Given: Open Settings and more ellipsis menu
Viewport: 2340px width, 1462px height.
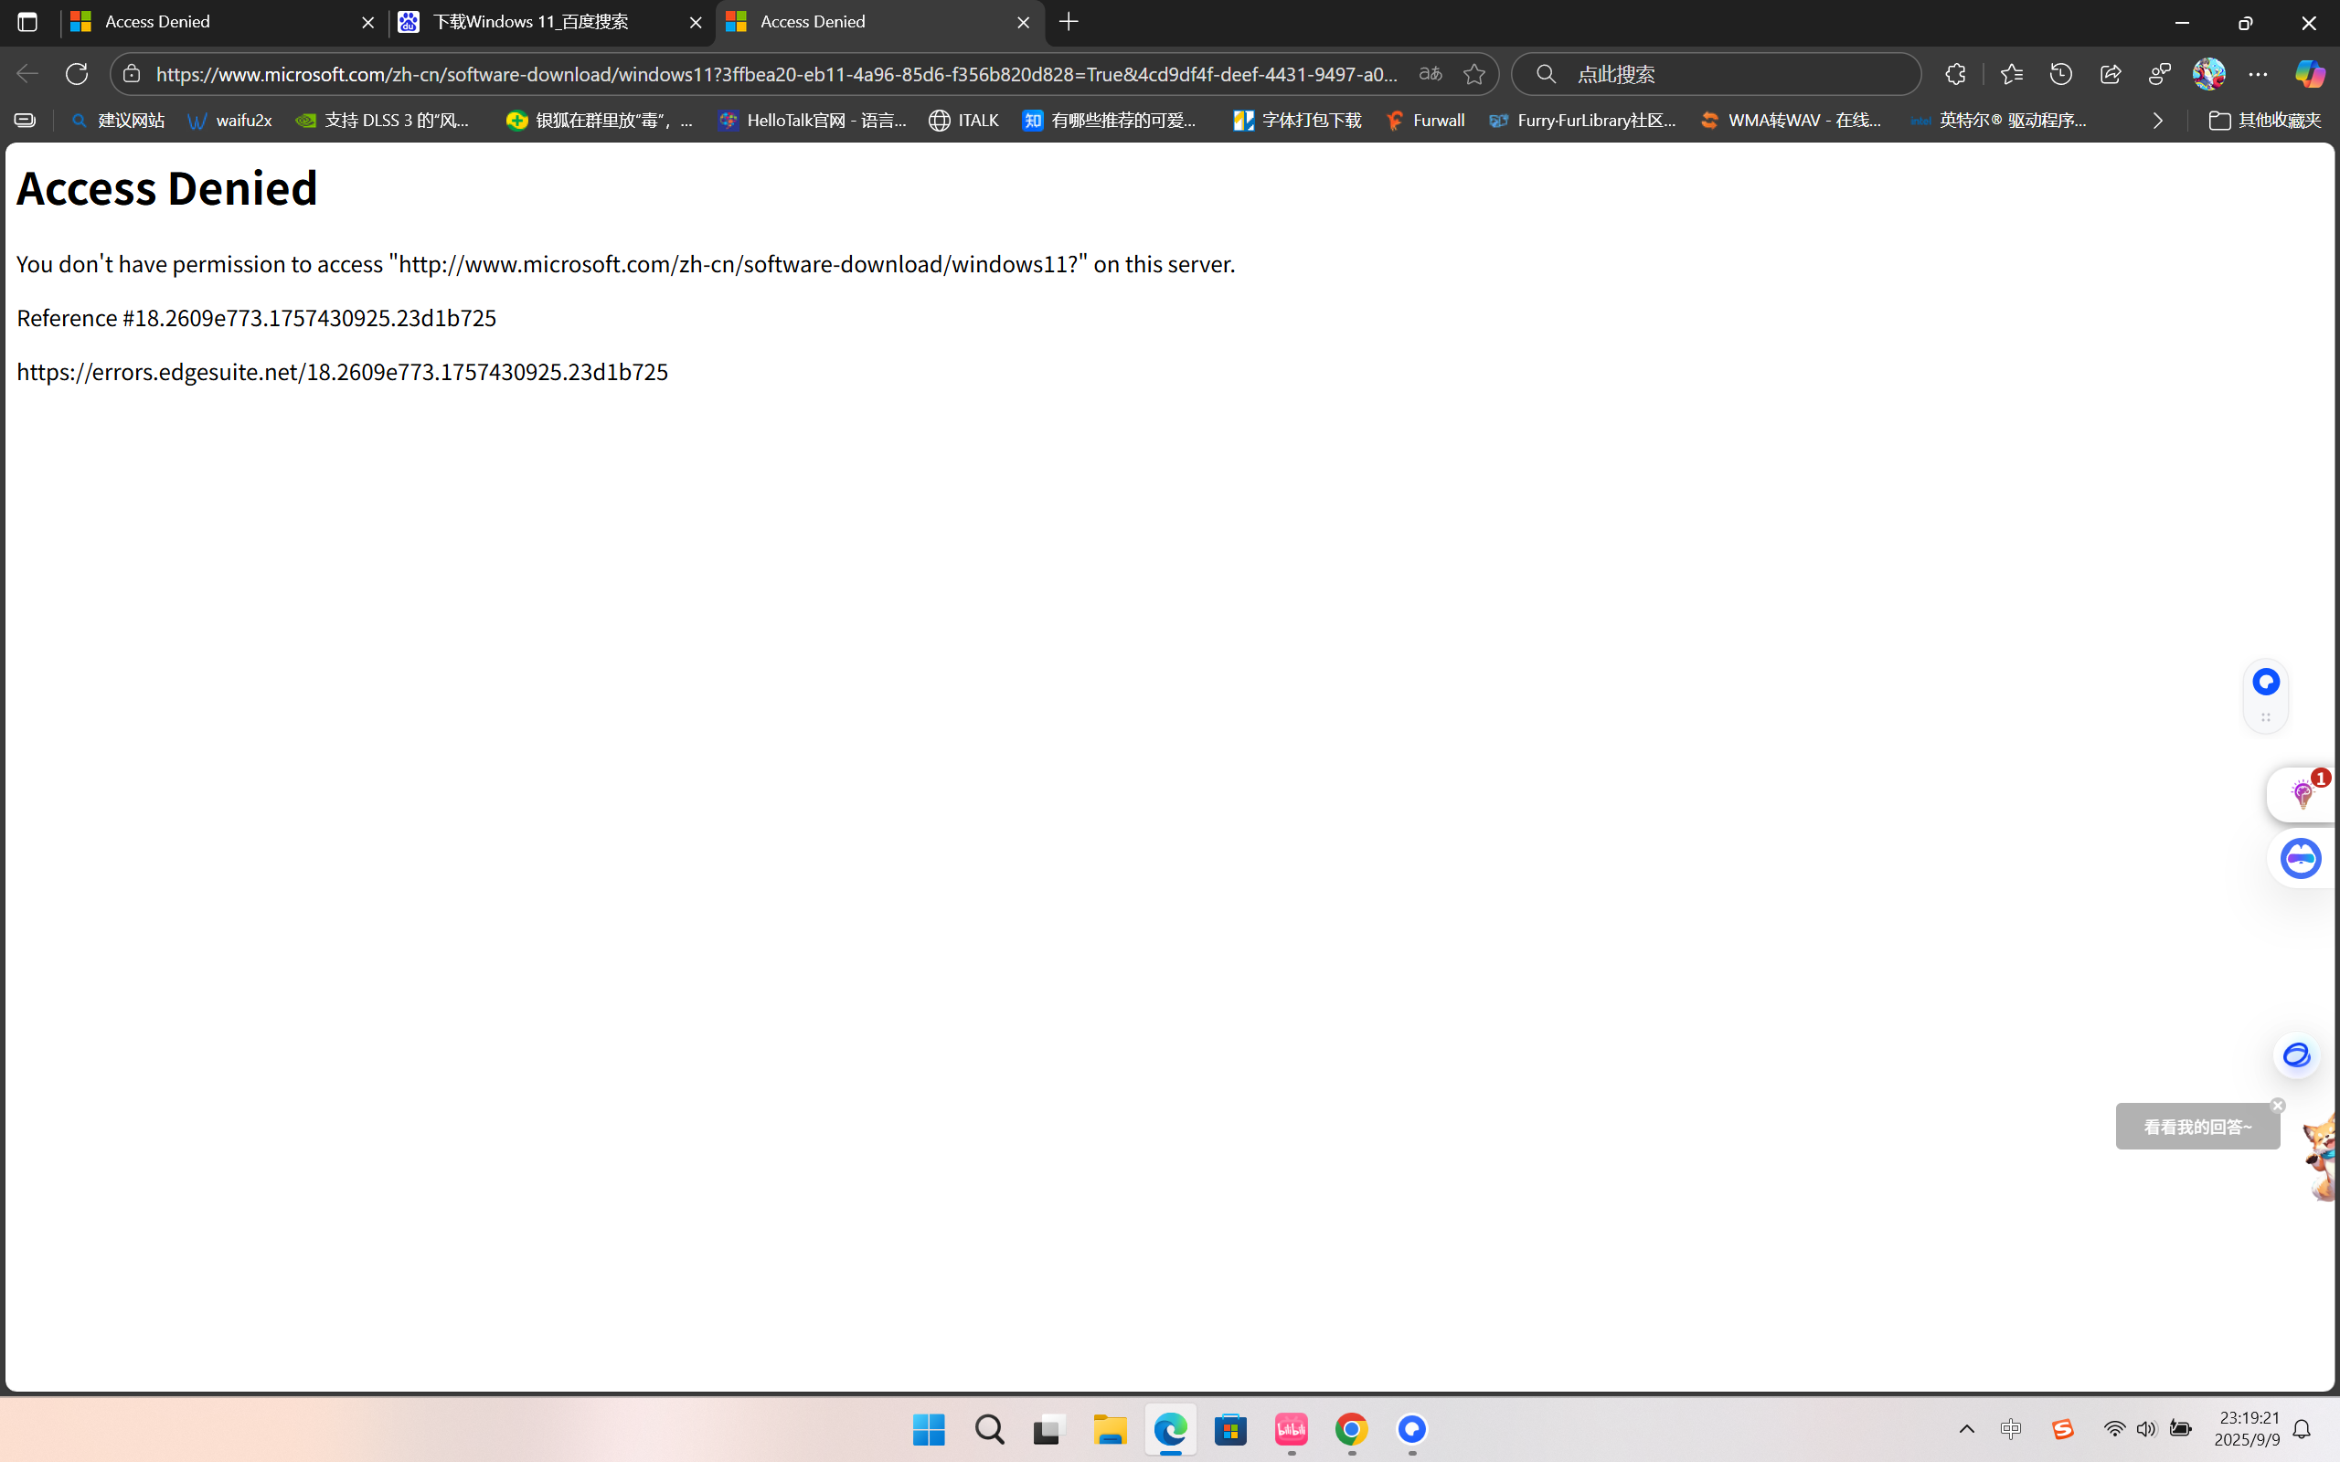Looking at the screenshot, I should pyautogui.click(x=2258, y=73).
